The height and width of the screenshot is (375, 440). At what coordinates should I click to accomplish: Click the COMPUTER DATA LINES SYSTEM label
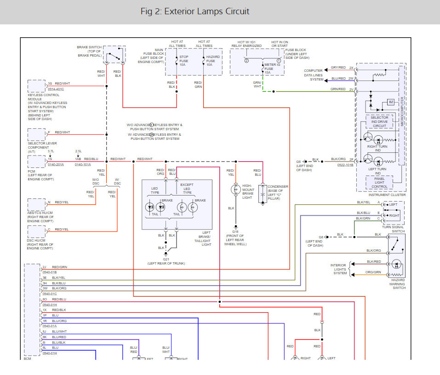(x=313, y=75)
